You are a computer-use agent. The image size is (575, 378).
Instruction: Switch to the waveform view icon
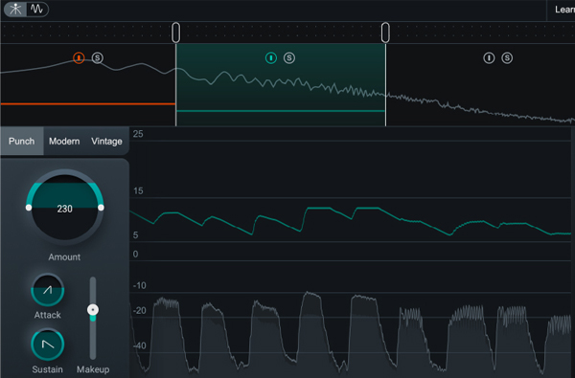[x=37, y=9]
